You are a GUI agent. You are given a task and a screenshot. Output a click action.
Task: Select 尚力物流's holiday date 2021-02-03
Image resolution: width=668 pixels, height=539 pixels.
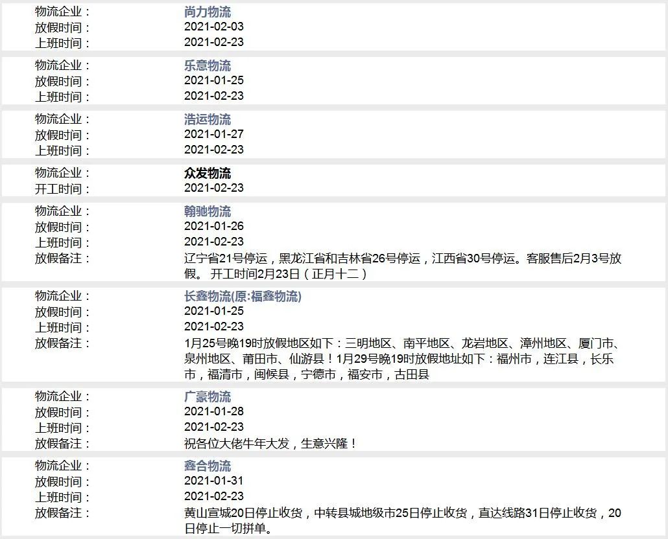(214, 27)
